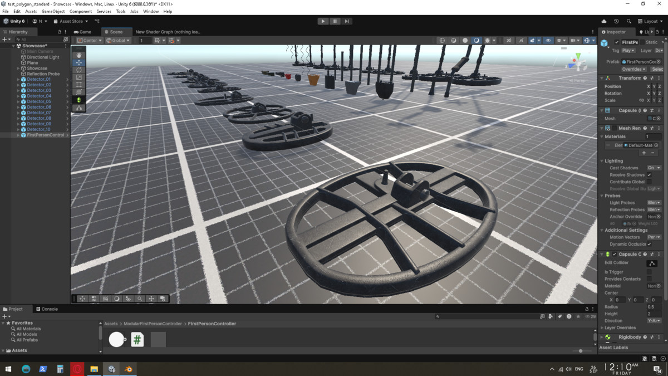Image resolution: width=668 pixels, height=376 pixels.
Task: Open Unity cloud services icon
Action: [x=604, y=21]
